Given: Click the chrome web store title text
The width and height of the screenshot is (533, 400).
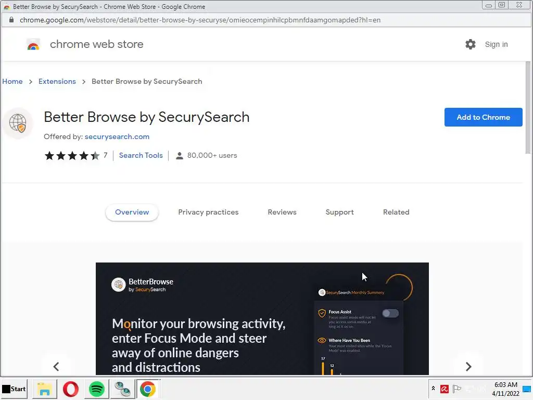Looking at the screenshot, I should point(96,45).
